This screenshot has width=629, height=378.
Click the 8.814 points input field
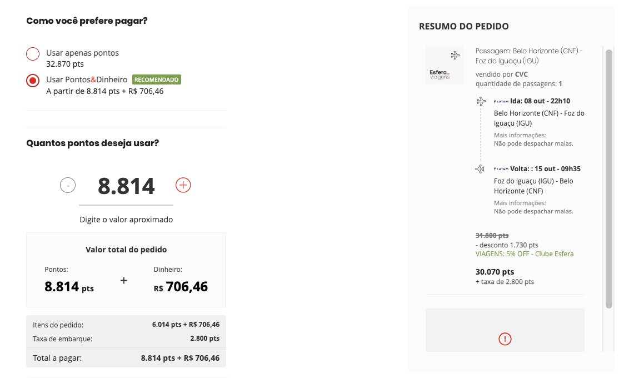[126, 186]
